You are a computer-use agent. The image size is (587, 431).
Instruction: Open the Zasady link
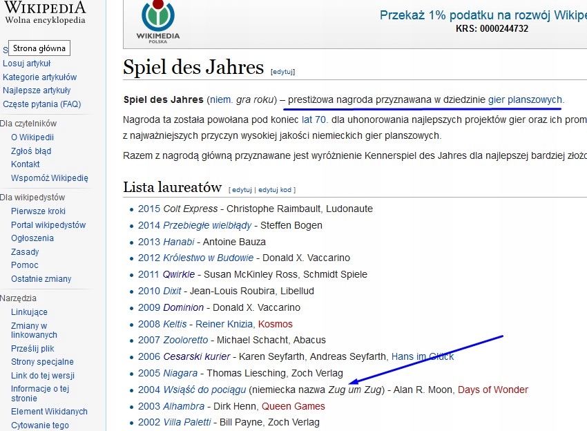(x=25, y=251)
